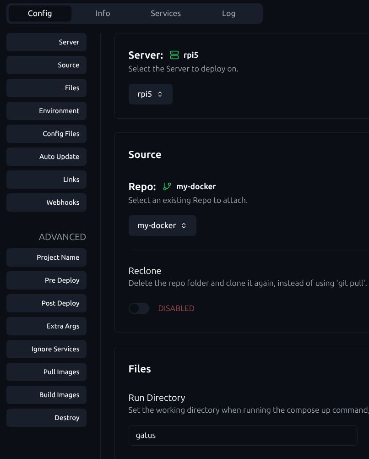Click the my-docker repo name link

pyautogui.click(x=196, y=186)
